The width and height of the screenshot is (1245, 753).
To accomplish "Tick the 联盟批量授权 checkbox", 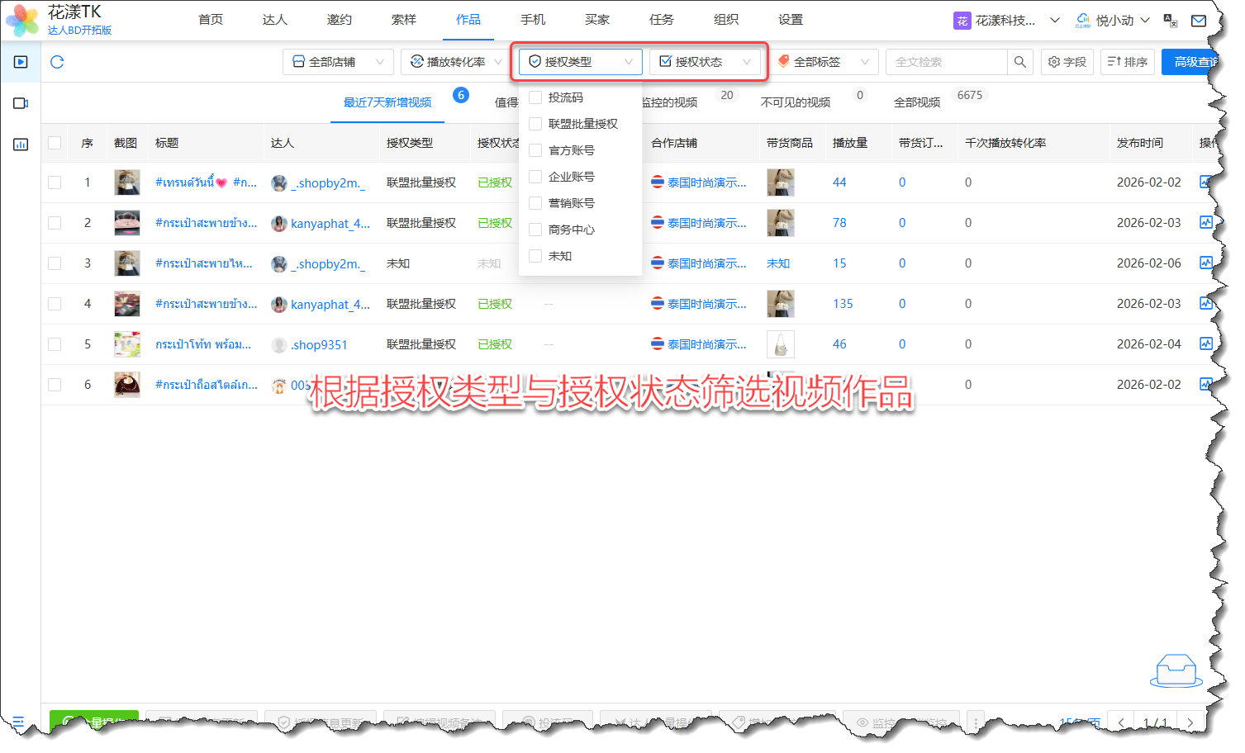I will 535,124.
